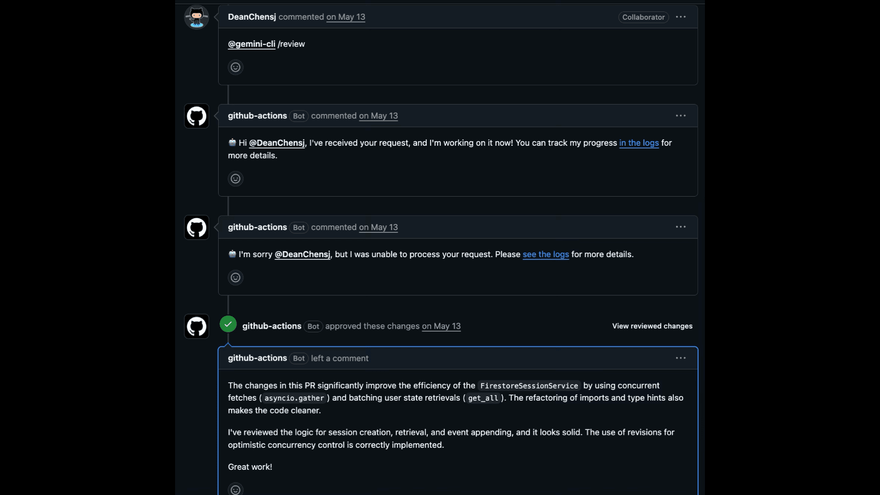The height and width of the screenshot is (495, 880).
Task: Open timestamp on 'received your request' comment
Action: click(379, 116)
